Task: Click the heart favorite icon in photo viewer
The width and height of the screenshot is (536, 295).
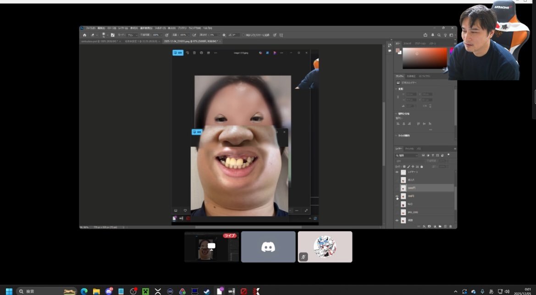Action: point(185,210)
